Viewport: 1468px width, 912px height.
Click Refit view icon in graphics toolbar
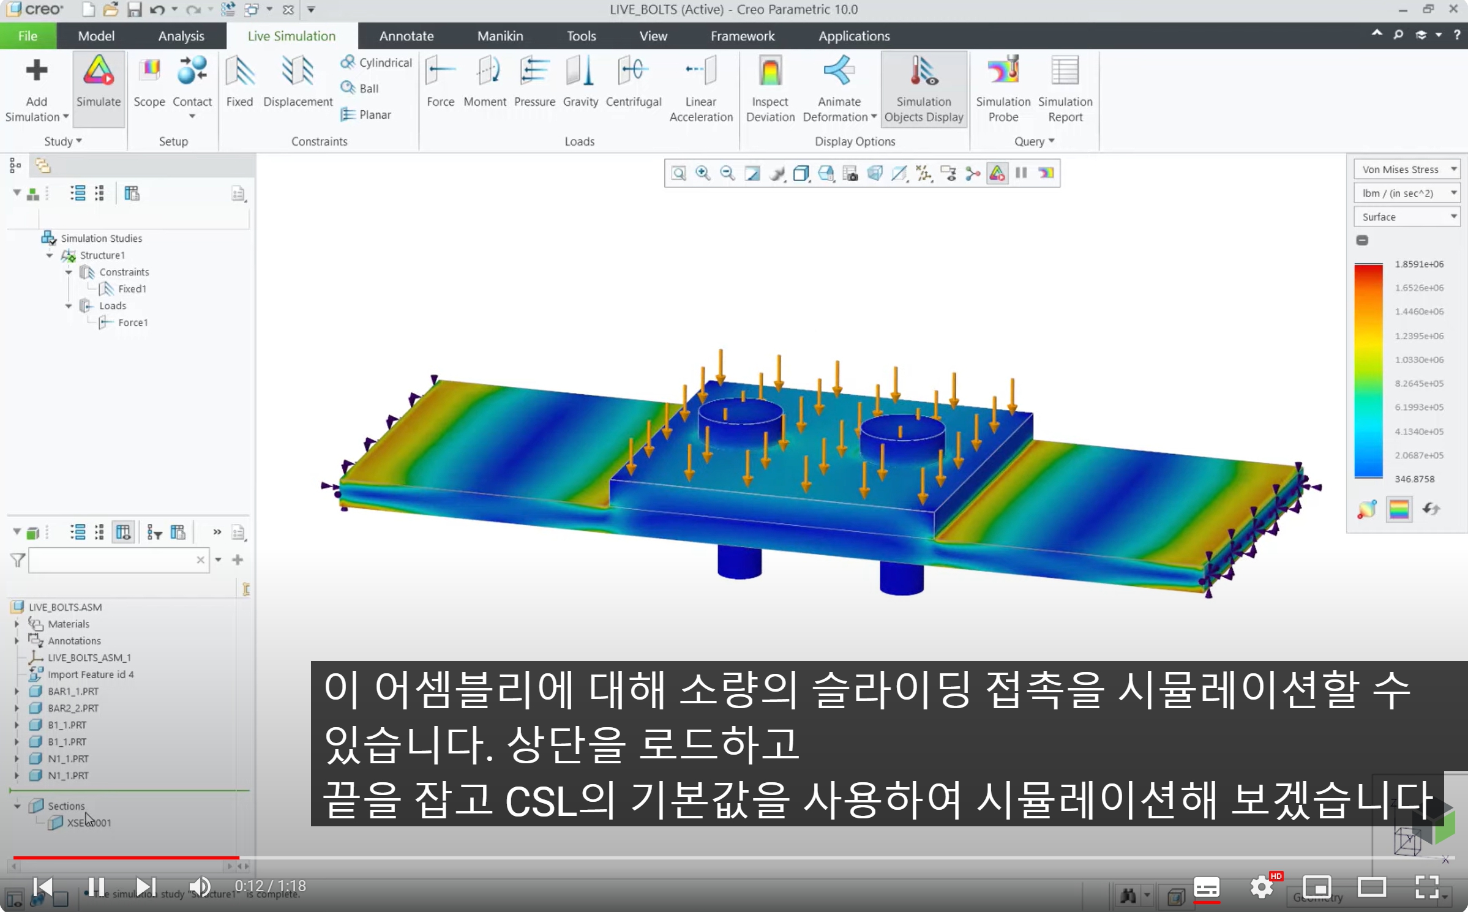point(678,174)
